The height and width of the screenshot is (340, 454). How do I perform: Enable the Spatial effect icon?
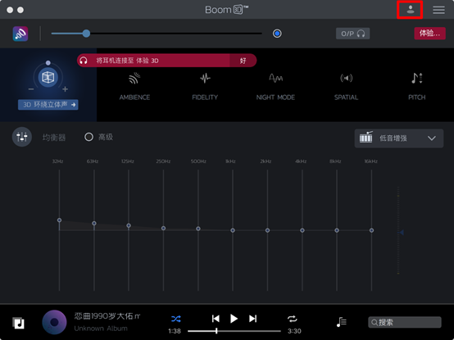tap(347, 78)
